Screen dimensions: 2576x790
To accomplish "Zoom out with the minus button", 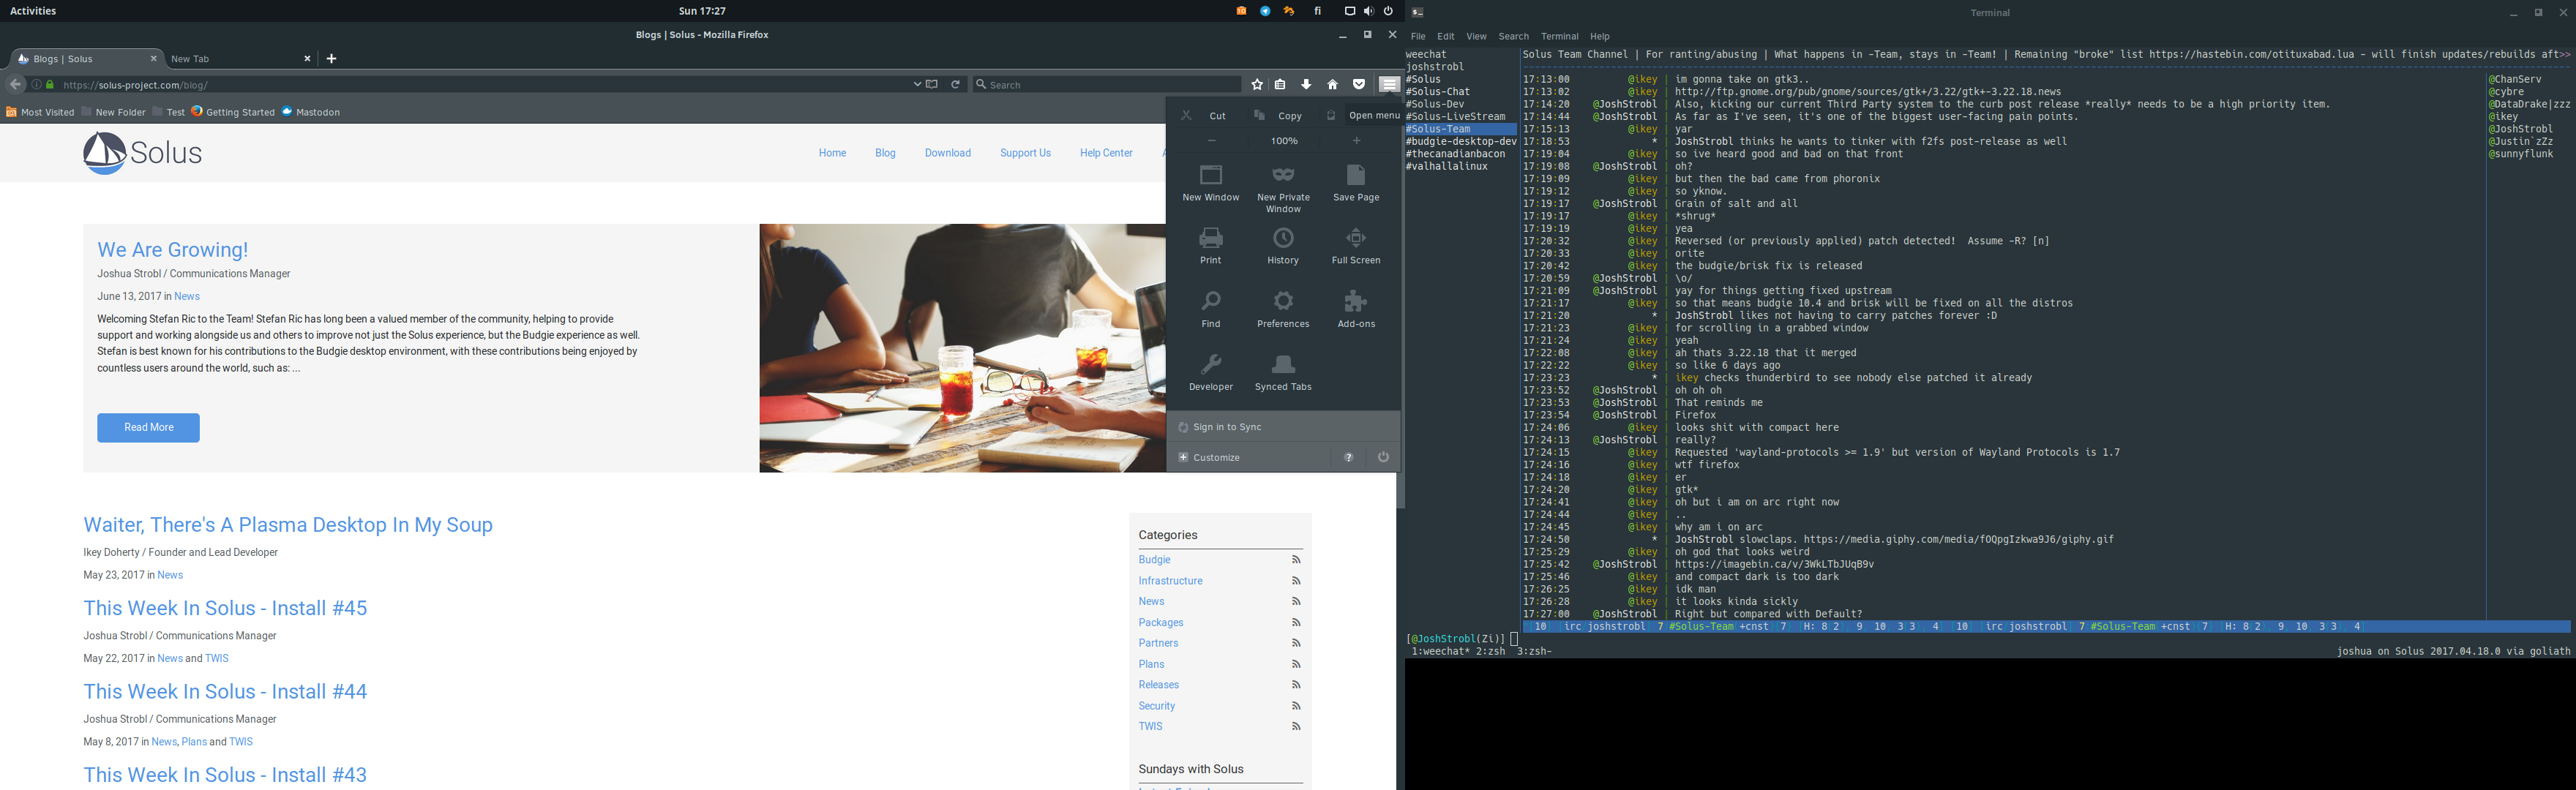I will 1211,141.
